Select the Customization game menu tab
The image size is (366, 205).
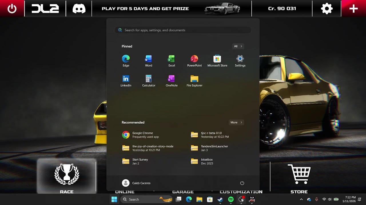(241, 192)
